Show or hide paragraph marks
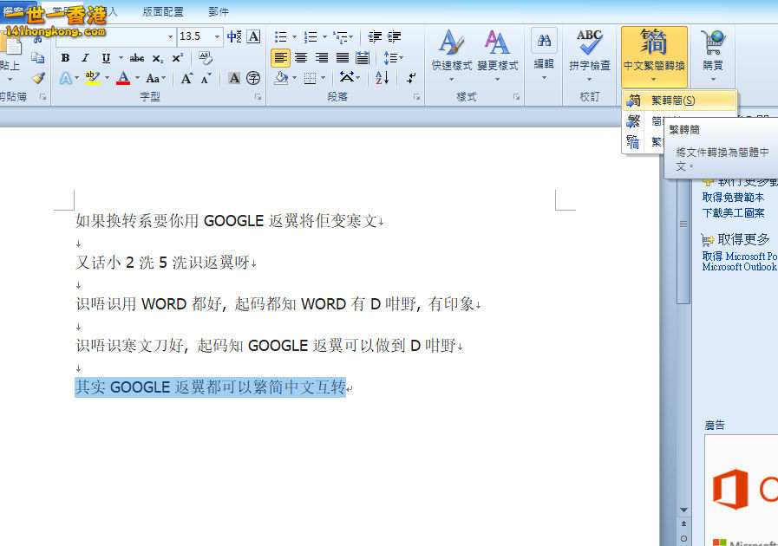The height and width of the screenshot is (546, 778). [411, 77]
